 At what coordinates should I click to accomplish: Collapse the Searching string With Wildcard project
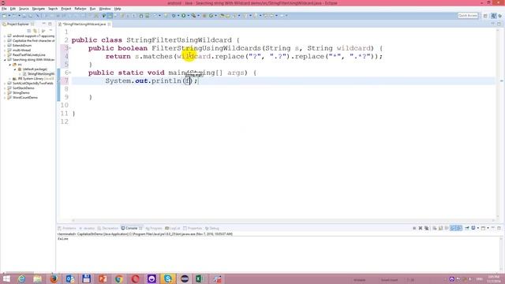[x=6, y=60]
